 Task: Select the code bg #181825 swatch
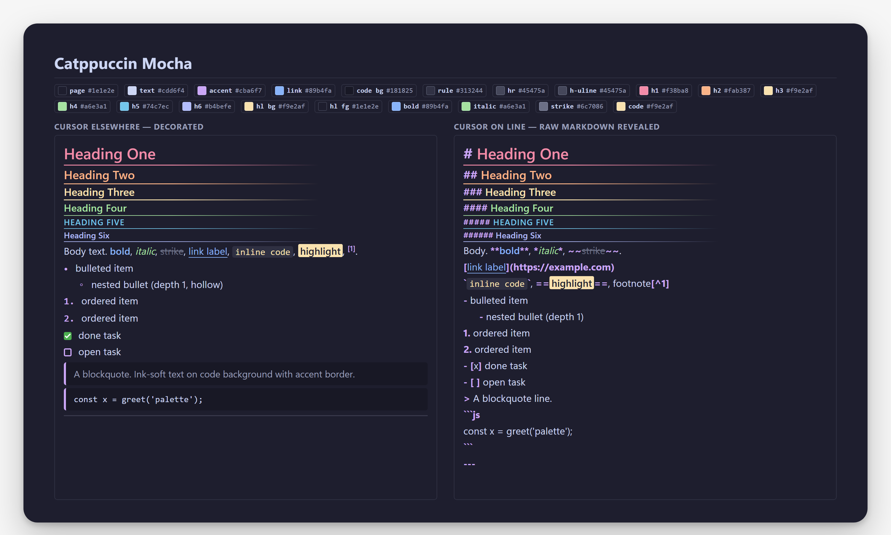click(x=379, y=90)
